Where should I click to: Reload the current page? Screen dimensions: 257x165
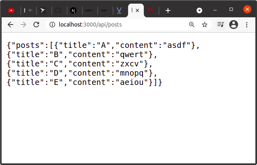click(x=36, y=25)
